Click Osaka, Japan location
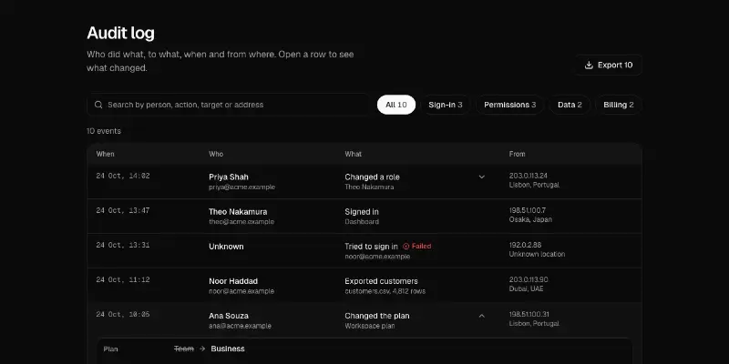This screenshot has height=364, width=729. point(530,219)
